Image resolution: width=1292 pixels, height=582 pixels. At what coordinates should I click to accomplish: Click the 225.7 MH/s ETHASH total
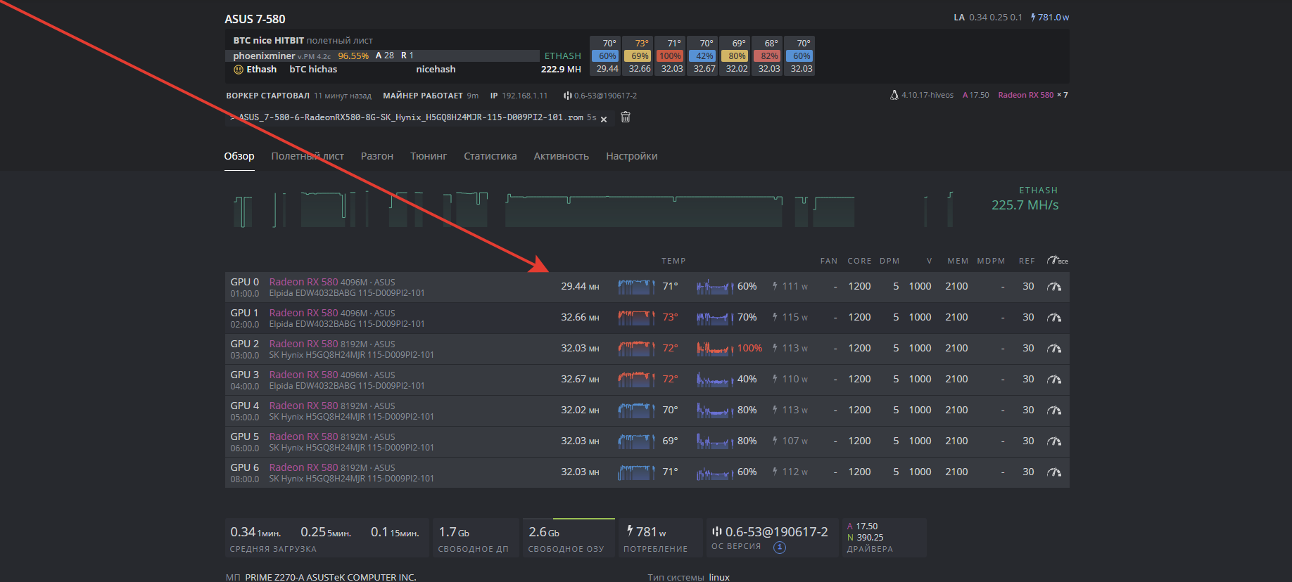[1025, 205]
